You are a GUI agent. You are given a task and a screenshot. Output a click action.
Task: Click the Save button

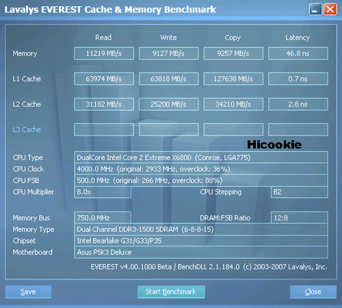[x=28, y=292]
